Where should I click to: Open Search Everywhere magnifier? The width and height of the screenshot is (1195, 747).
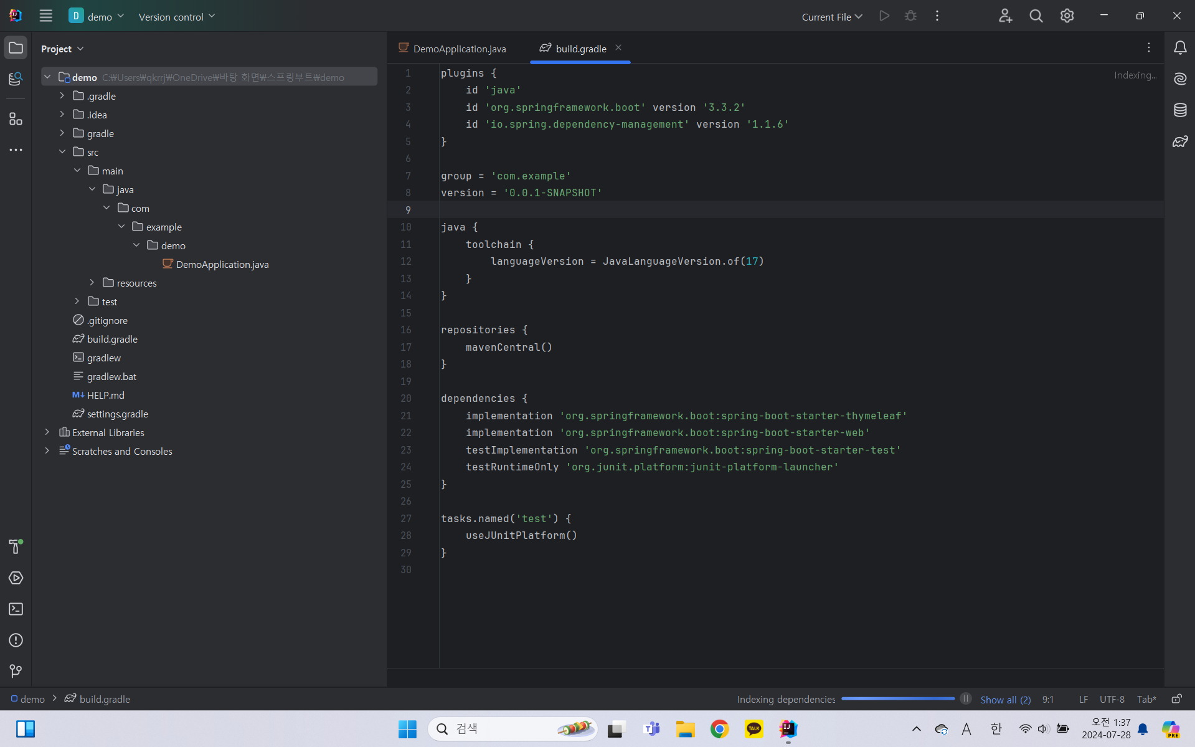click(1036, 16)
